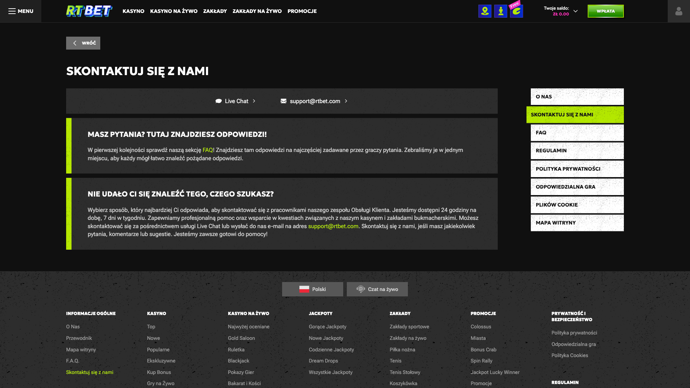
Task: Click the Polish flag icon
Action: coord(304,289)
